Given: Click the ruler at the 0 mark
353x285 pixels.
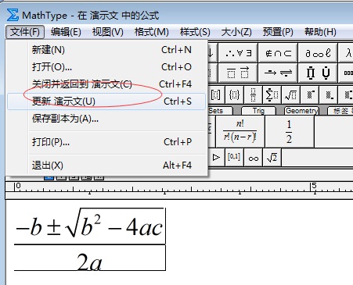Looking at the screenshot, I should [x=18, y=186].
